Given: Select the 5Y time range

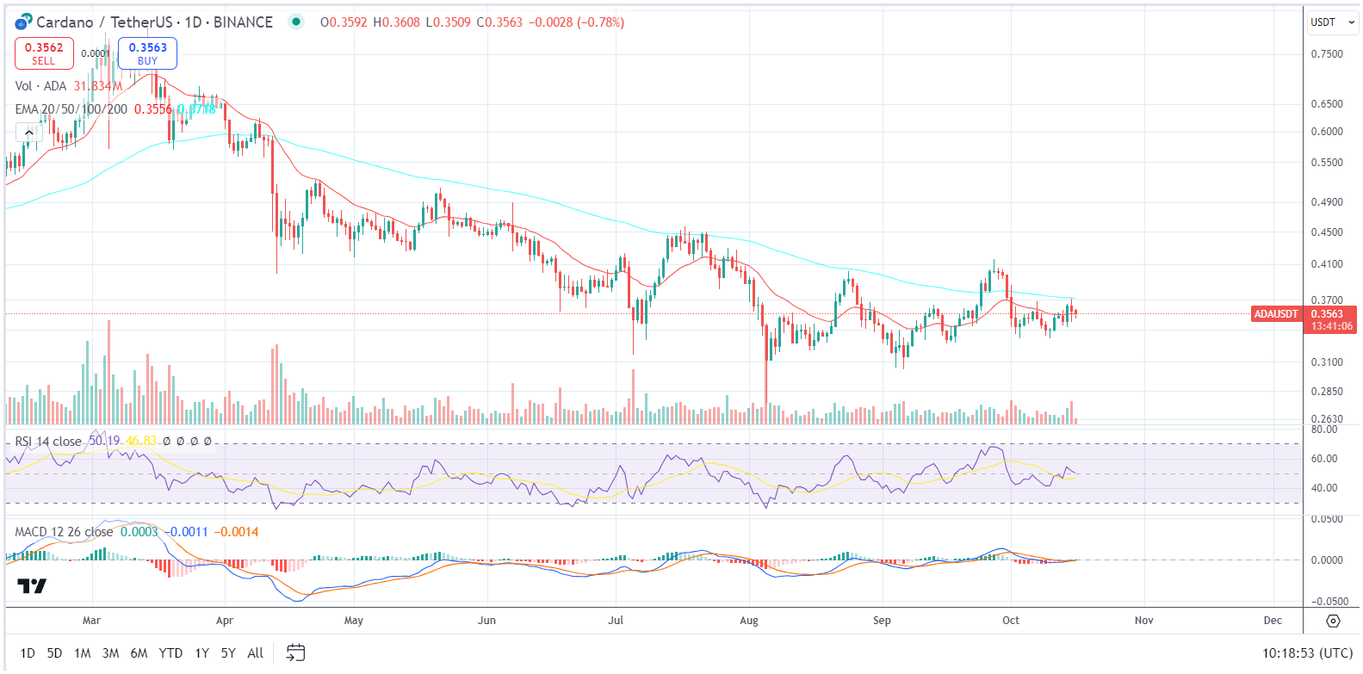Looking at the screenshot, I should pos(228,653).
